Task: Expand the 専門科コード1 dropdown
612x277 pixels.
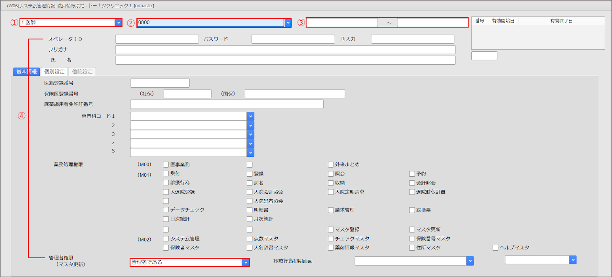Action: (251, 116)
